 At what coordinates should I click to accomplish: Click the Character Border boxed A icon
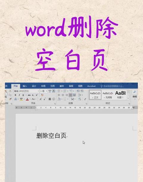coord(54,91)
